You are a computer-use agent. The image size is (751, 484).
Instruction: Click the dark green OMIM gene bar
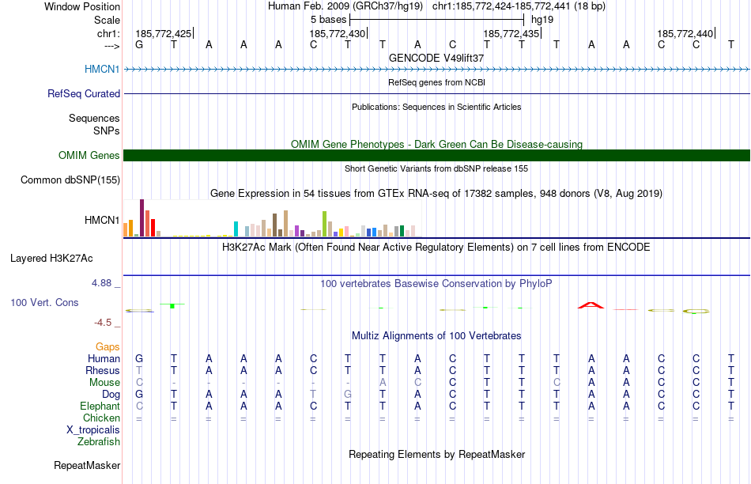(x=437, y=155)
